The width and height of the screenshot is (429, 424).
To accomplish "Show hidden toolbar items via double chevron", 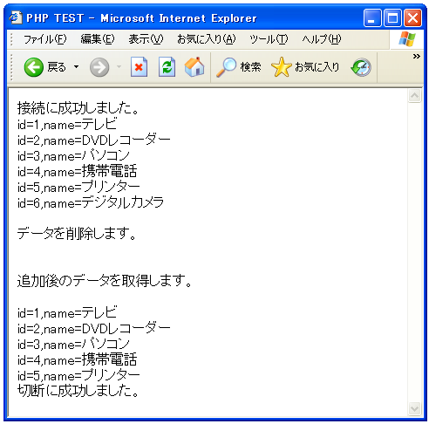I will [417, 56].
